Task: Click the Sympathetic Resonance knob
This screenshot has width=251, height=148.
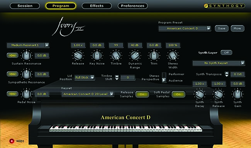Action: tap(26, 74)
